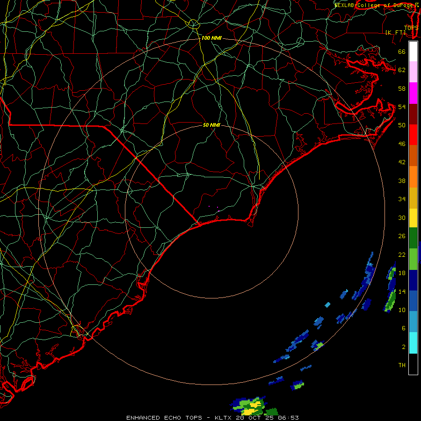Viewport: 421px width, 421px height.
Task: Click the medium blue legend swatch
Action: [413, 301]
